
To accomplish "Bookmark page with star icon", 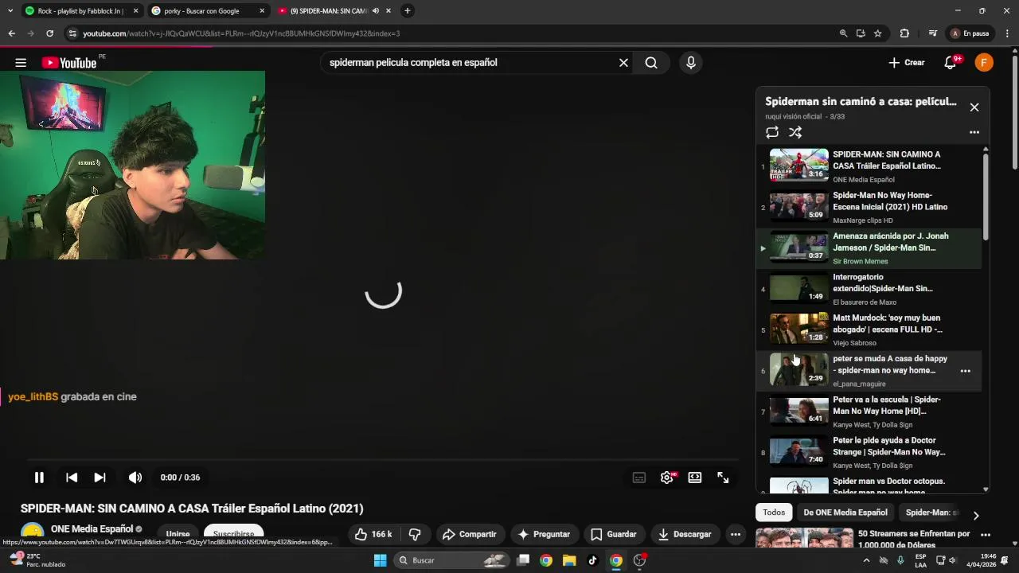I will coord(877,33).
